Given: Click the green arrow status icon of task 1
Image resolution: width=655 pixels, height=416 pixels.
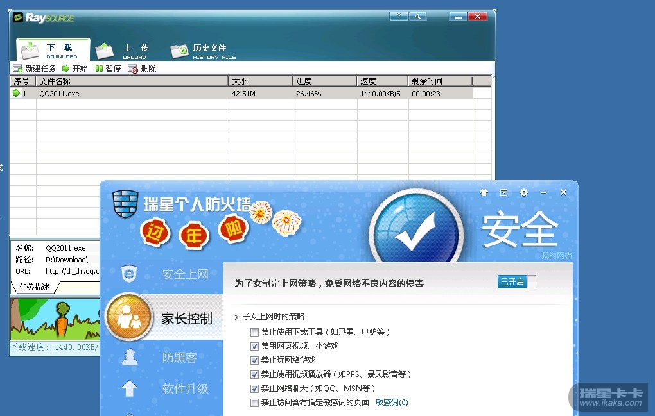Looking at the screenshot, I should click(x=16, y=93).
